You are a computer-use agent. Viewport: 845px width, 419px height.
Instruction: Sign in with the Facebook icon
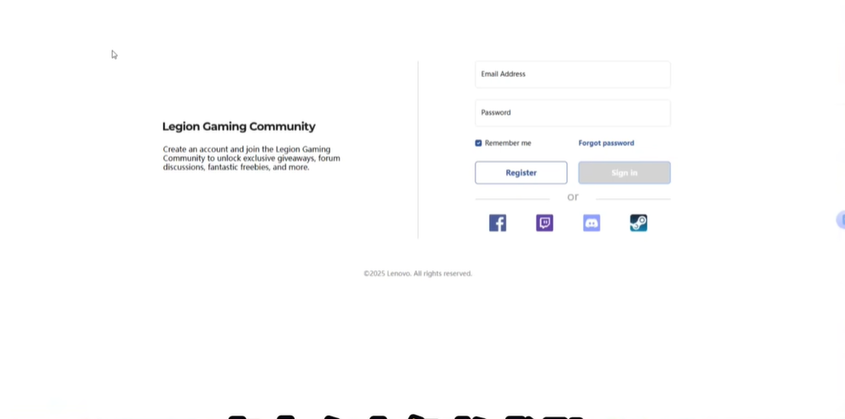[498, 223]
